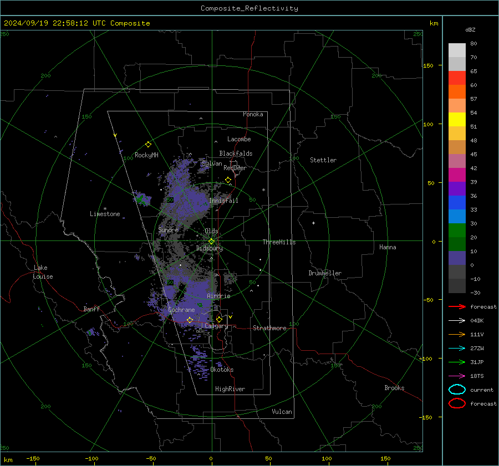This screenshot has width=499, height=466.
Task: Click the 'Olds' map label
Action: tap(211, 231)
